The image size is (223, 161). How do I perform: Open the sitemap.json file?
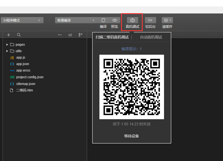tap(26, 84)
